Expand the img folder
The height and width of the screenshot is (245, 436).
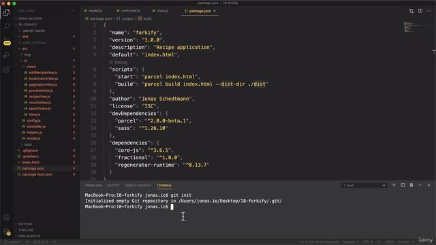coord(27,54)
